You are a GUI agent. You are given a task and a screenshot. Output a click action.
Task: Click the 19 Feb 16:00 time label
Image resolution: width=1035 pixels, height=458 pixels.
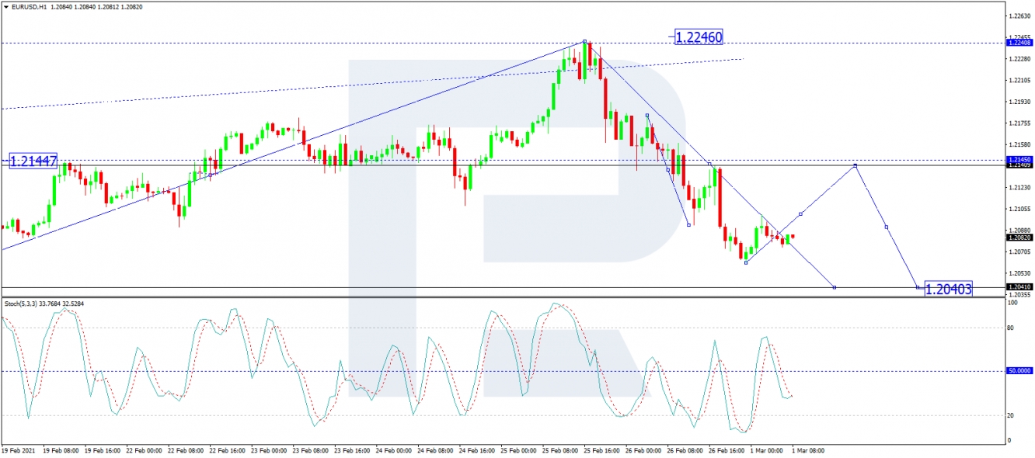pos(101,449)
